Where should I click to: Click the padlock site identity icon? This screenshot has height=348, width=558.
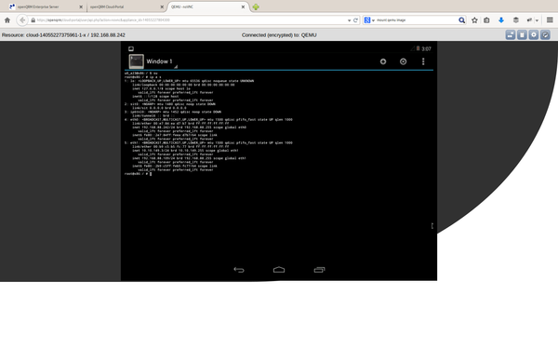(33, 20)
